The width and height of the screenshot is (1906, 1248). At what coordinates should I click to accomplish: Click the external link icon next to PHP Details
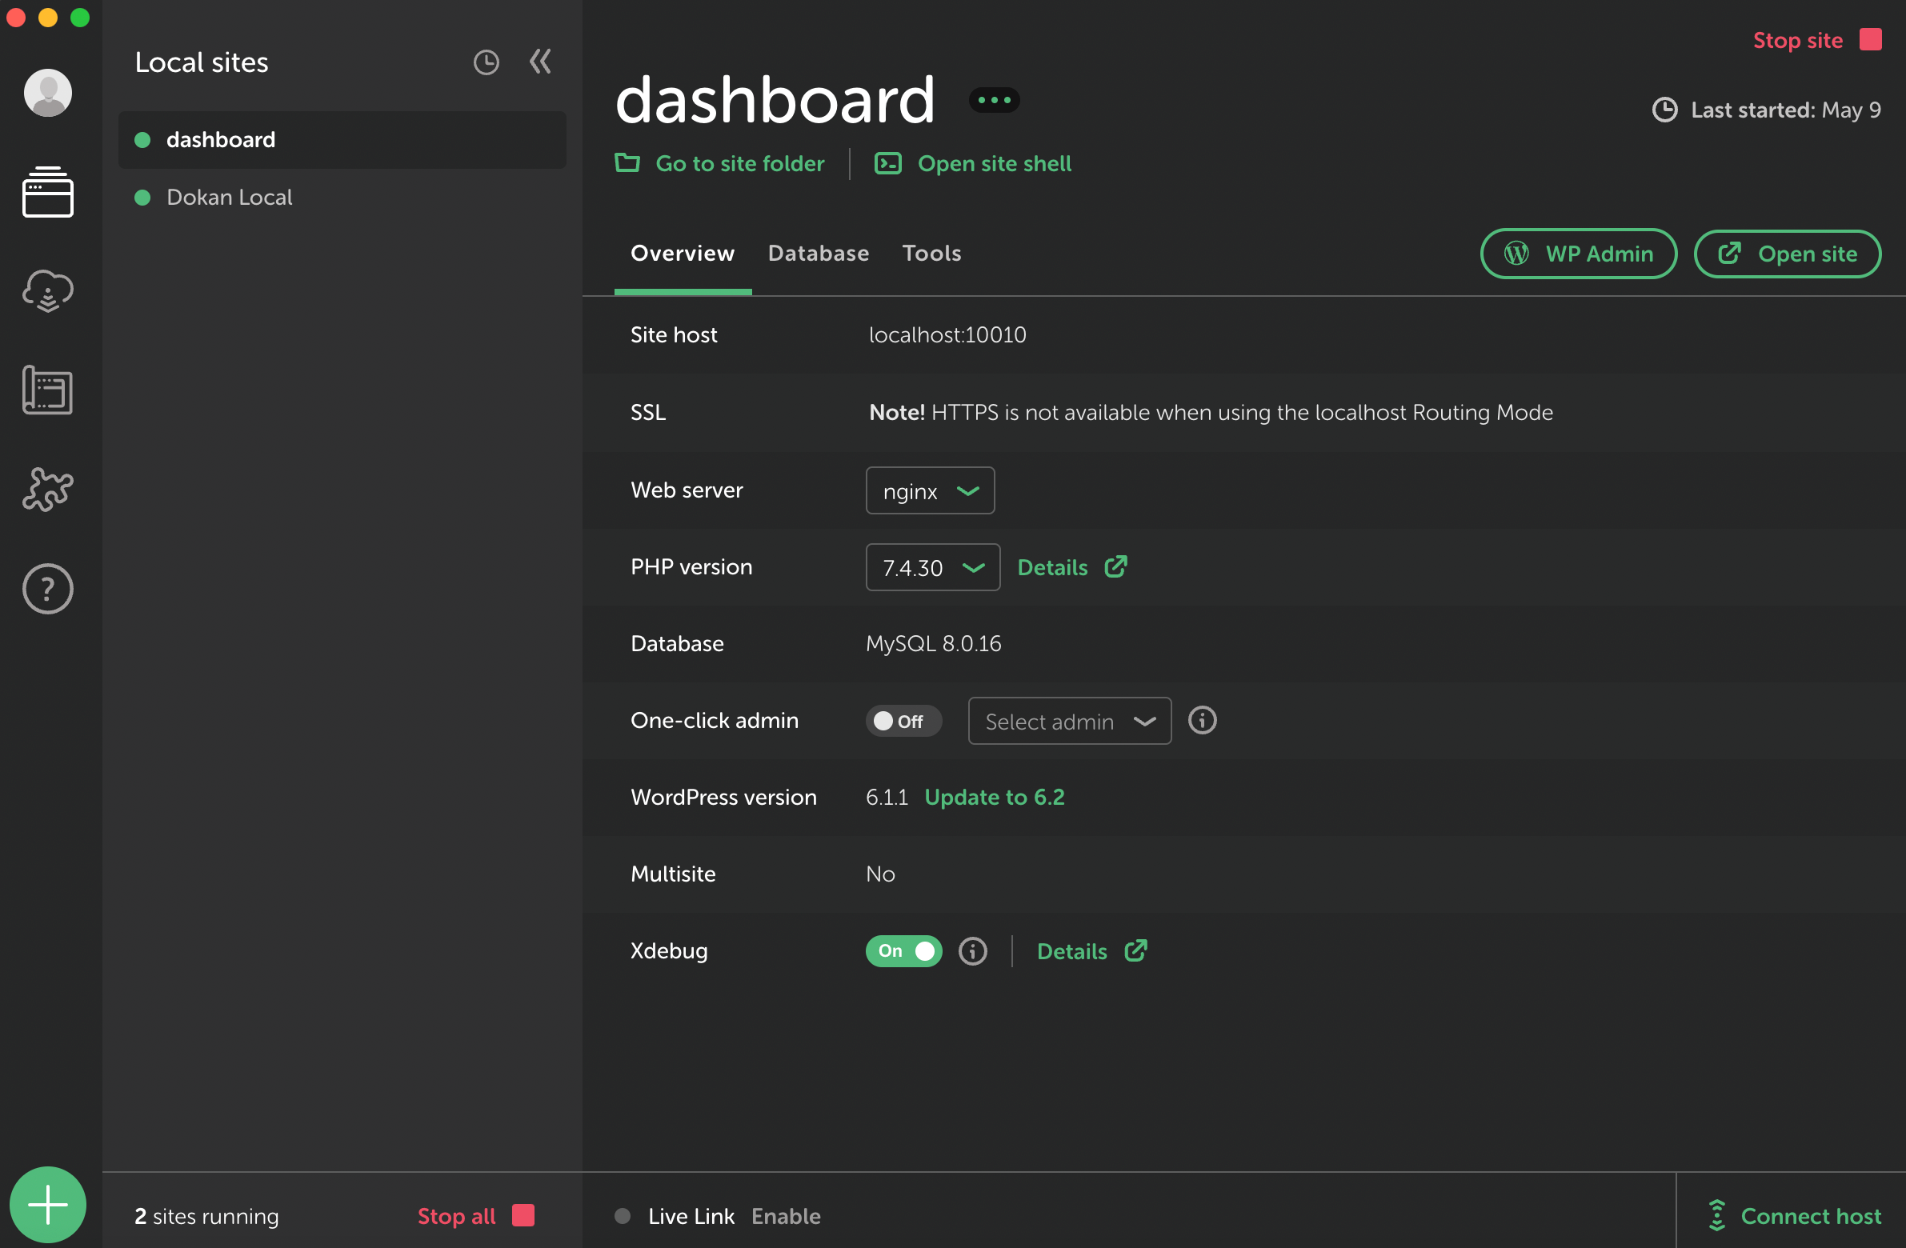point(1115,566)
